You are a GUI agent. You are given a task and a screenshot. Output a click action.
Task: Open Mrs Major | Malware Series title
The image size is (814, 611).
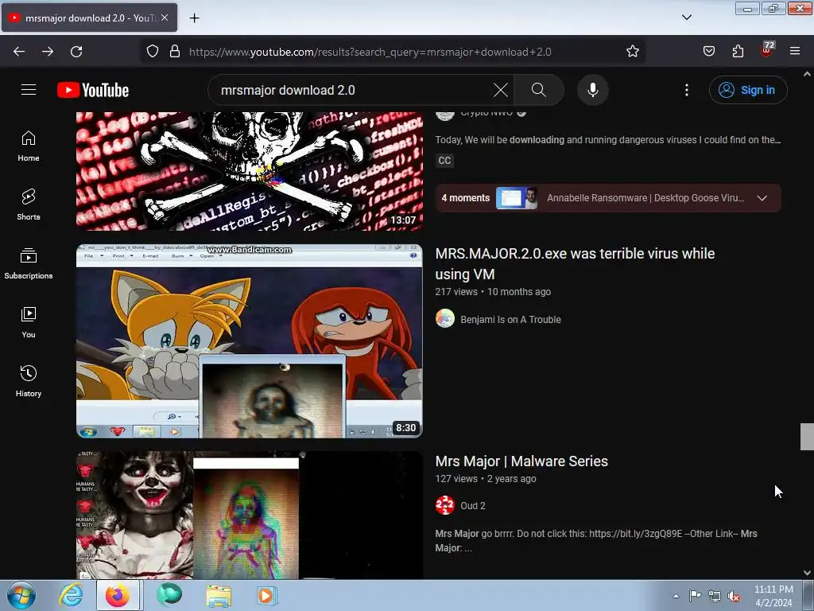pos(521,461)
